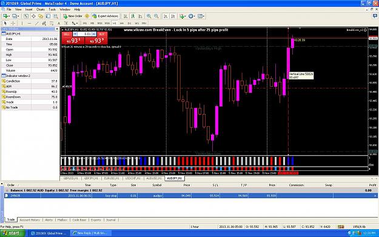Switch to GBPUSD,H1 chart tab
The width and height of the screenshot is (379, 237).
pyautogui.click(x=70, y=178)
